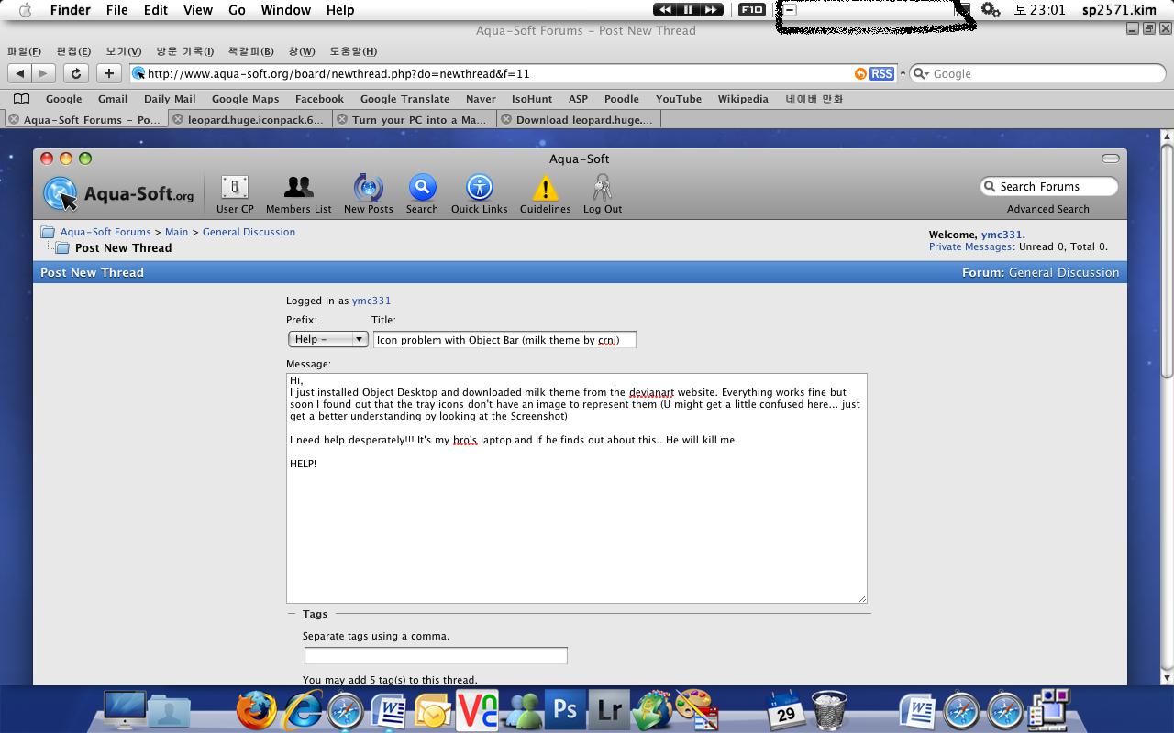The height and width of the screenshot is (733, 1174).
Task: Open Quick Links dropdown in forum toolbar
Action: [479, 194]
